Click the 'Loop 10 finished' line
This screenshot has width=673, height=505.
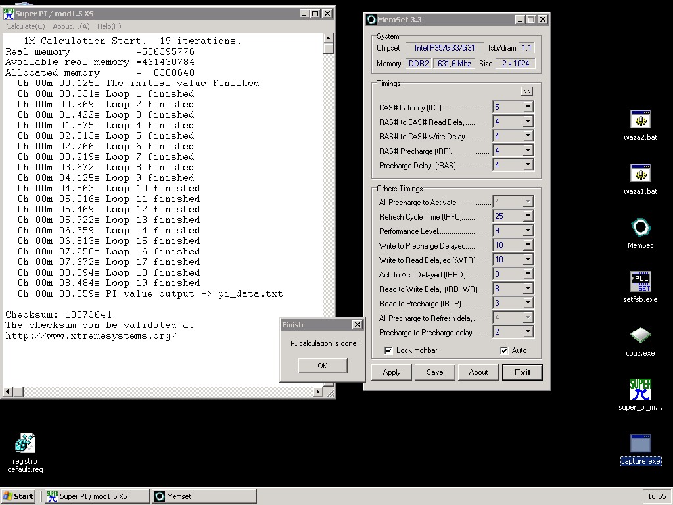[109, 189]
